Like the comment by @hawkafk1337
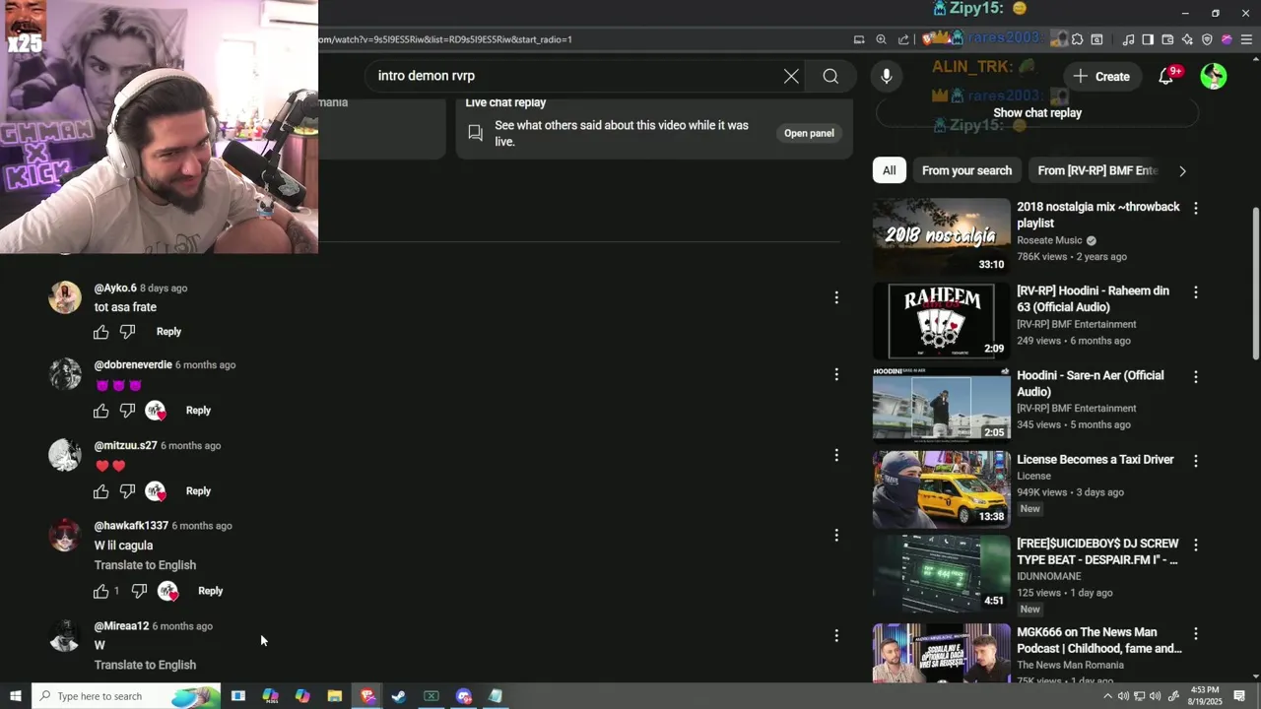 coord(101,591)
